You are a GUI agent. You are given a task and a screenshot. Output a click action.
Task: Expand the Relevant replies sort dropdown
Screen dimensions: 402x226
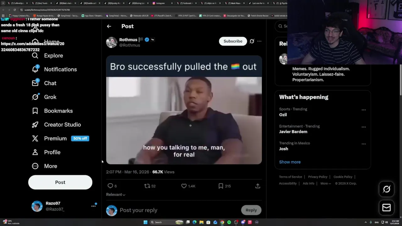[116, 195]
